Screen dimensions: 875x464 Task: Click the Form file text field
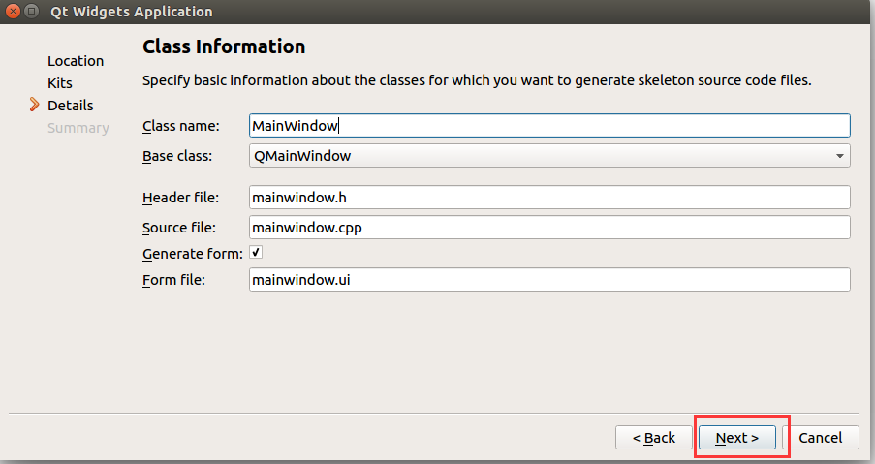548,280
